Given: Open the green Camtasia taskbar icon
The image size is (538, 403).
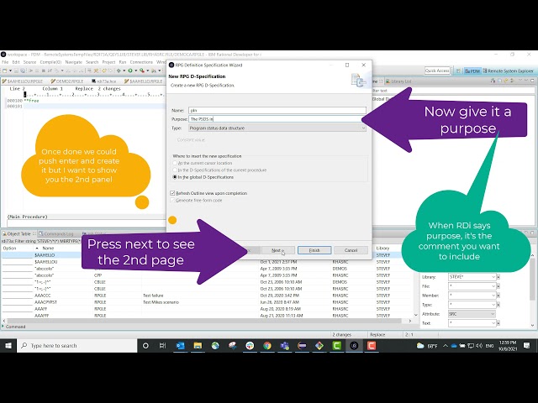Looking at the screenshot, I should (336, 346).
